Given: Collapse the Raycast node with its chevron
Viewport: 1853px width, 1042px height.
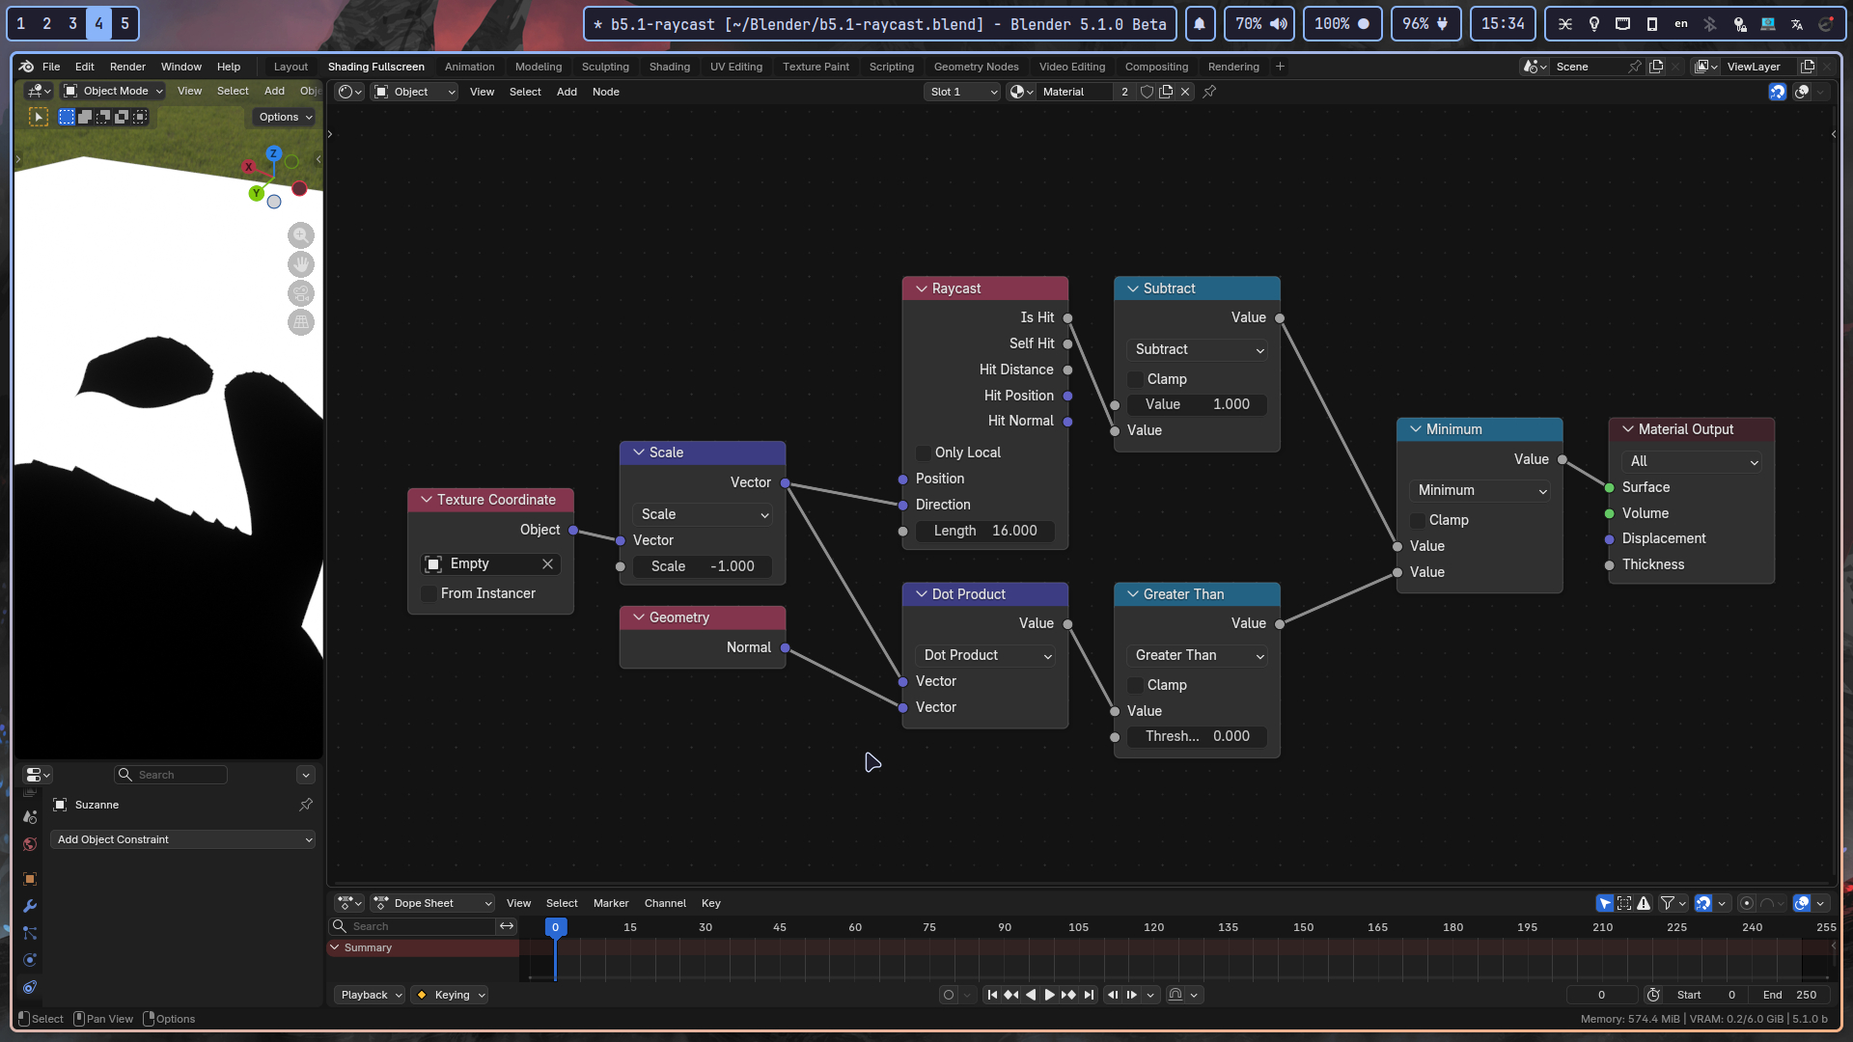Looking at the screenshot, I should tap(922, 288).
